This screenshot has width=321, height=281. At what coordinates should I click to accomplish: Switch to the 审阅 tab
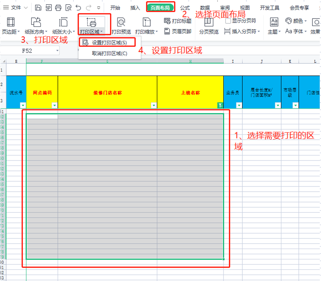[x=225, y=8]
